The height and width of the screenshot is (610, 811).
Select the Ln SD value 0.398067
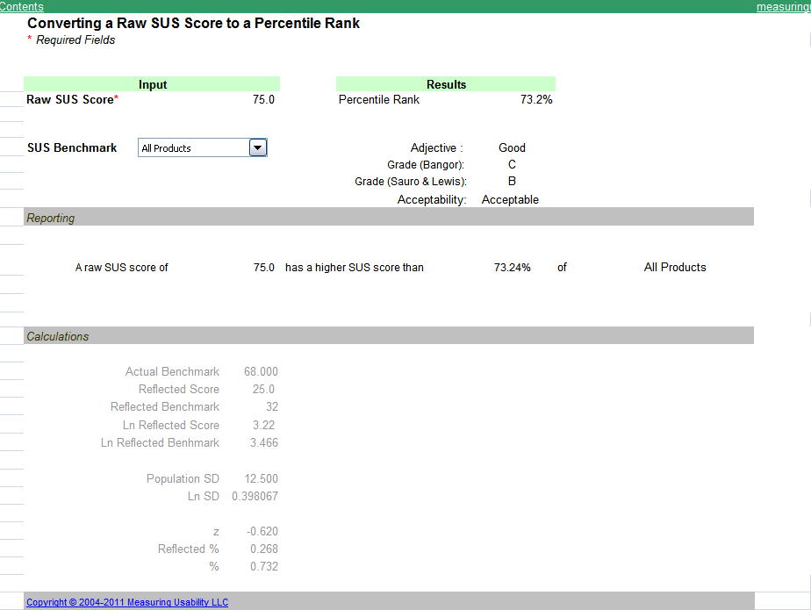click(x=255, y=496)
